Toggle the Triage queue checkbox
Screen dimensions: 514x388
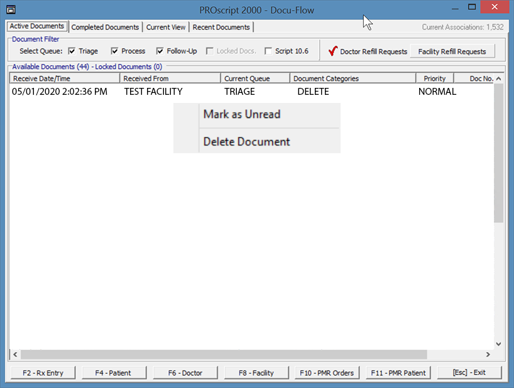pyautogui.click(x=72, y=51)
